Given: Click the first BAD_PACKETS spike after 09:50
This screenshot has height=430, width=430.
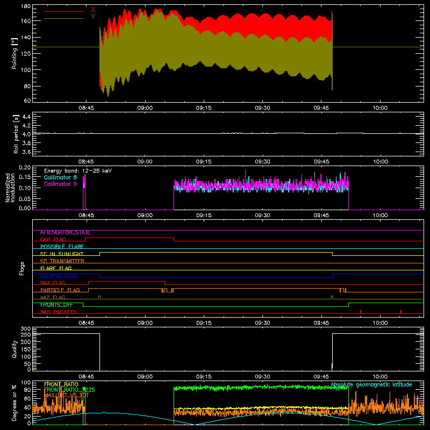Looking at the screenshot, I should point(361,312).
